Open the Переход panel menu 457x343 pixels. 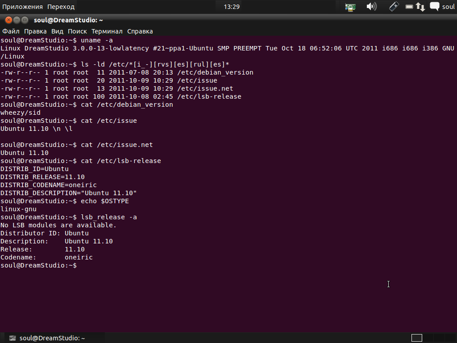click(x=61, y=7)
